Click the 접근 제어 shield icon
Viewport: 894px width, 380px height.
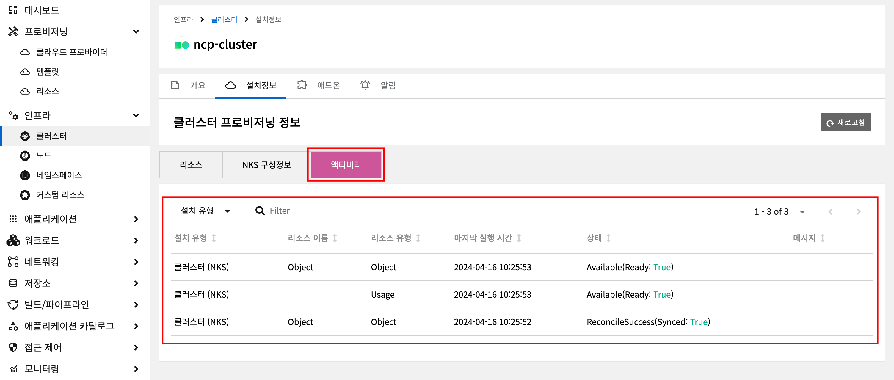coord(13,347)
